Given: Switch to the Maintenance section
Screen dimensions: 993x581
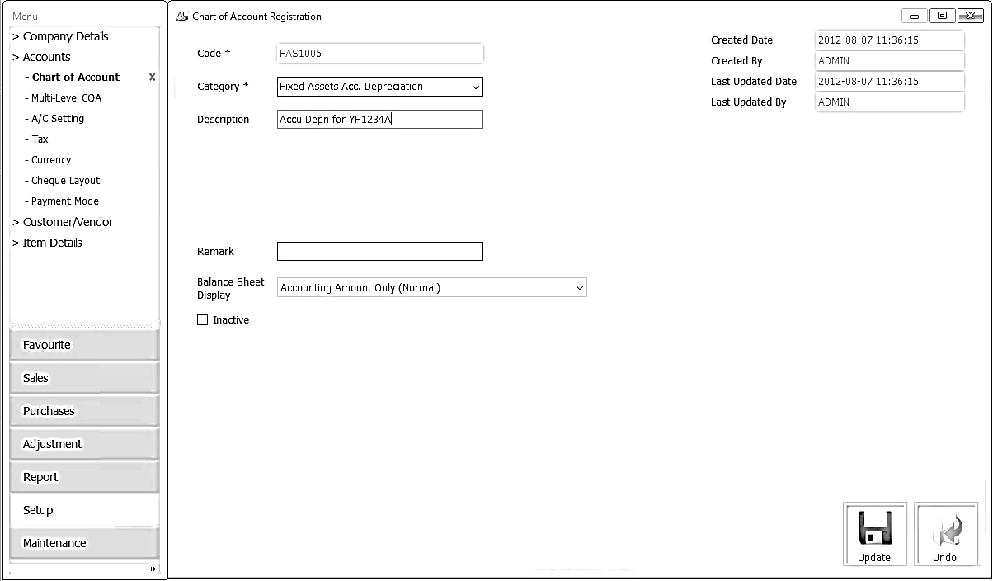Looking at the screenshot, I should click(x=84, y=543).
